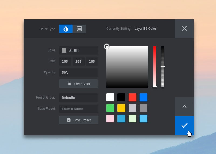216x154 pixels.
Task: Select the blue RGB value field
Action: point(92,62)
